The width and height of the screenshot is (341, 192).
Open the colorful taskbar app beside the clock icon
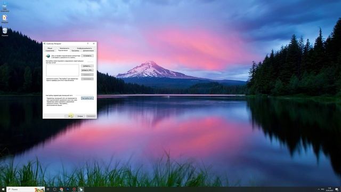click(x=61, y=189)
